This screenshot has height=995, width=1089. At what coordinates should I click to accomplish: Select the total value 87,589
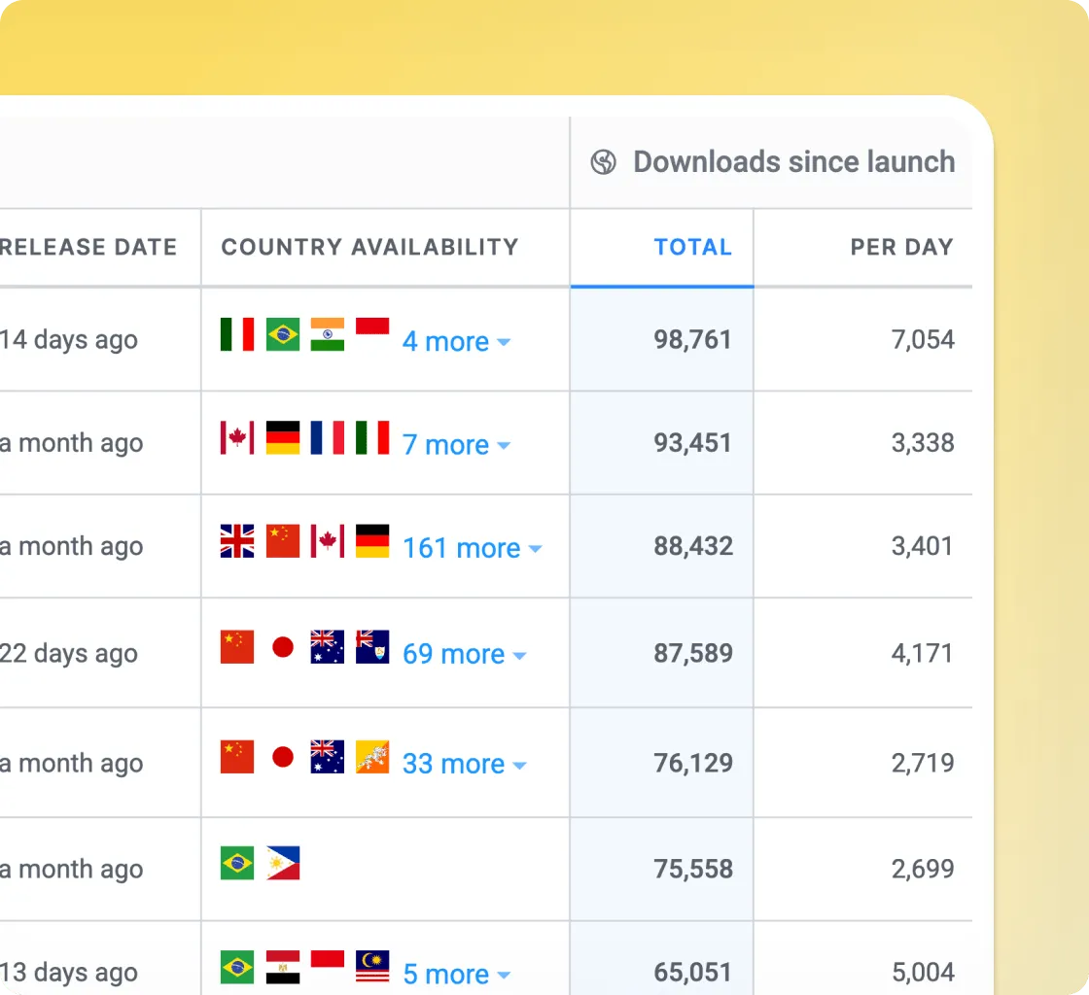(x=692, y=654)
